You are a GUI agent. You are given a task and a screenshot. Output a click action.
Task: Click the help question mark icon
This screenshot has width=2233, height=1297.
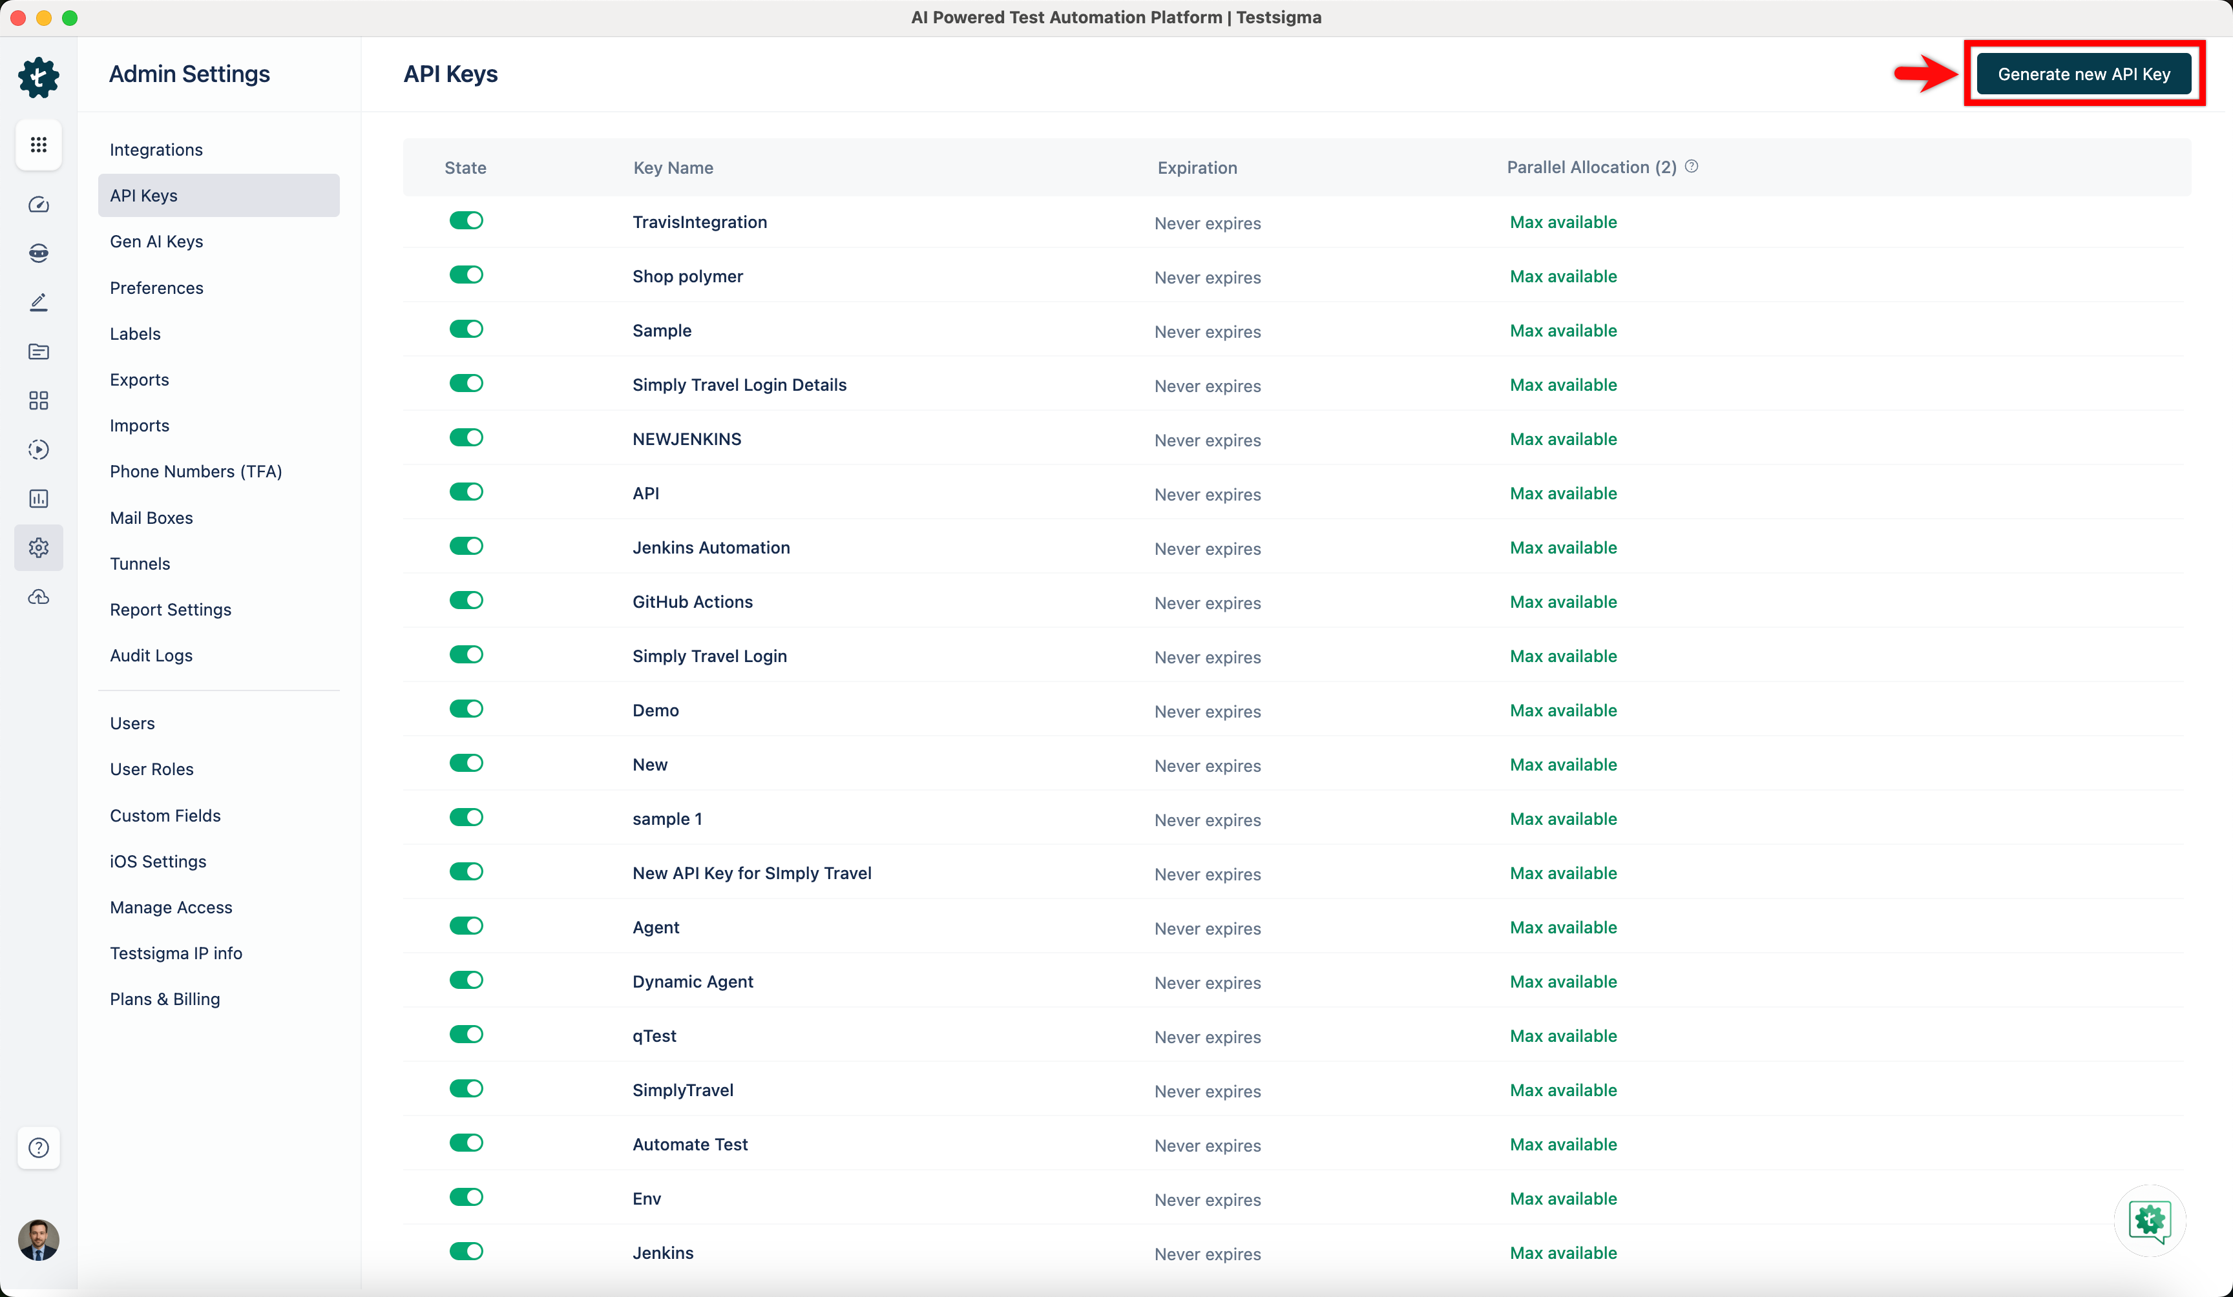pyautogui.click(x=38, y=1148)
